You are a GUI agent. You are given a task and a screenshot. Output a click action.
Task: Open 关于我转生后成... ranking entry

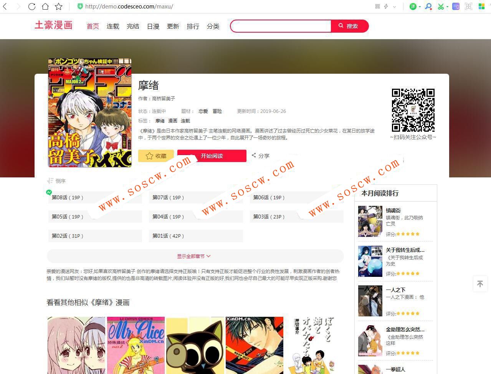click(405, 250)
